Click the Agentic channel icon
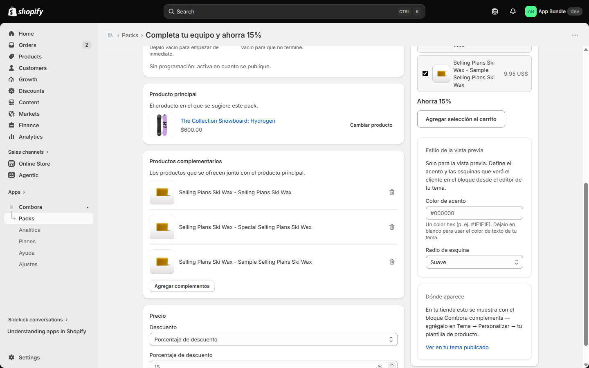Screen dimensions: 589x368 pos(11,175)
